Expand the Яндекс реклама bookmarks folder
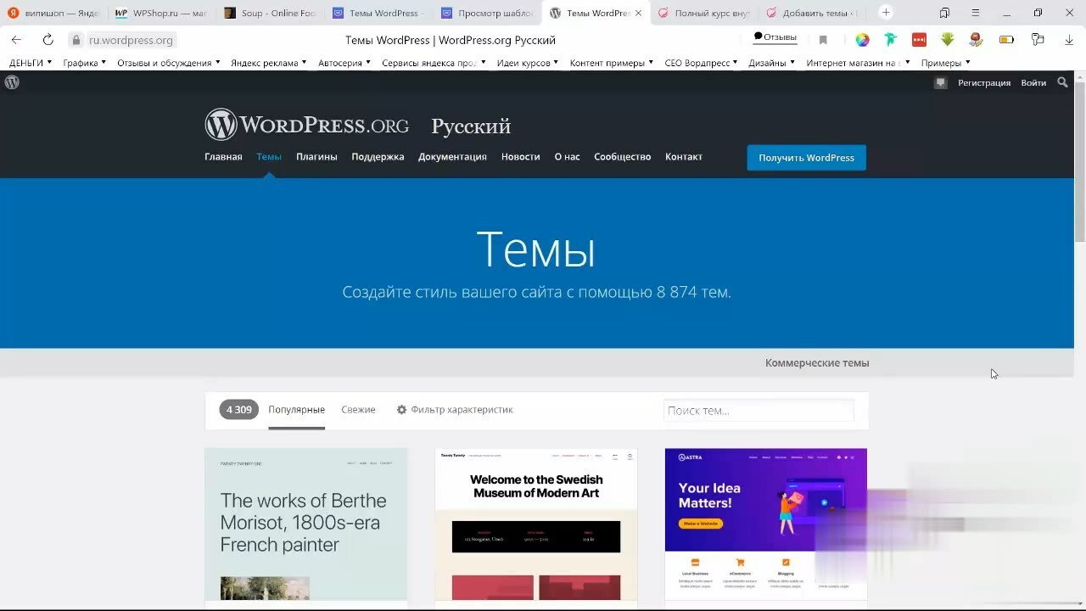The height and width of the screenshot is (611, 1086). click(269, 63)
